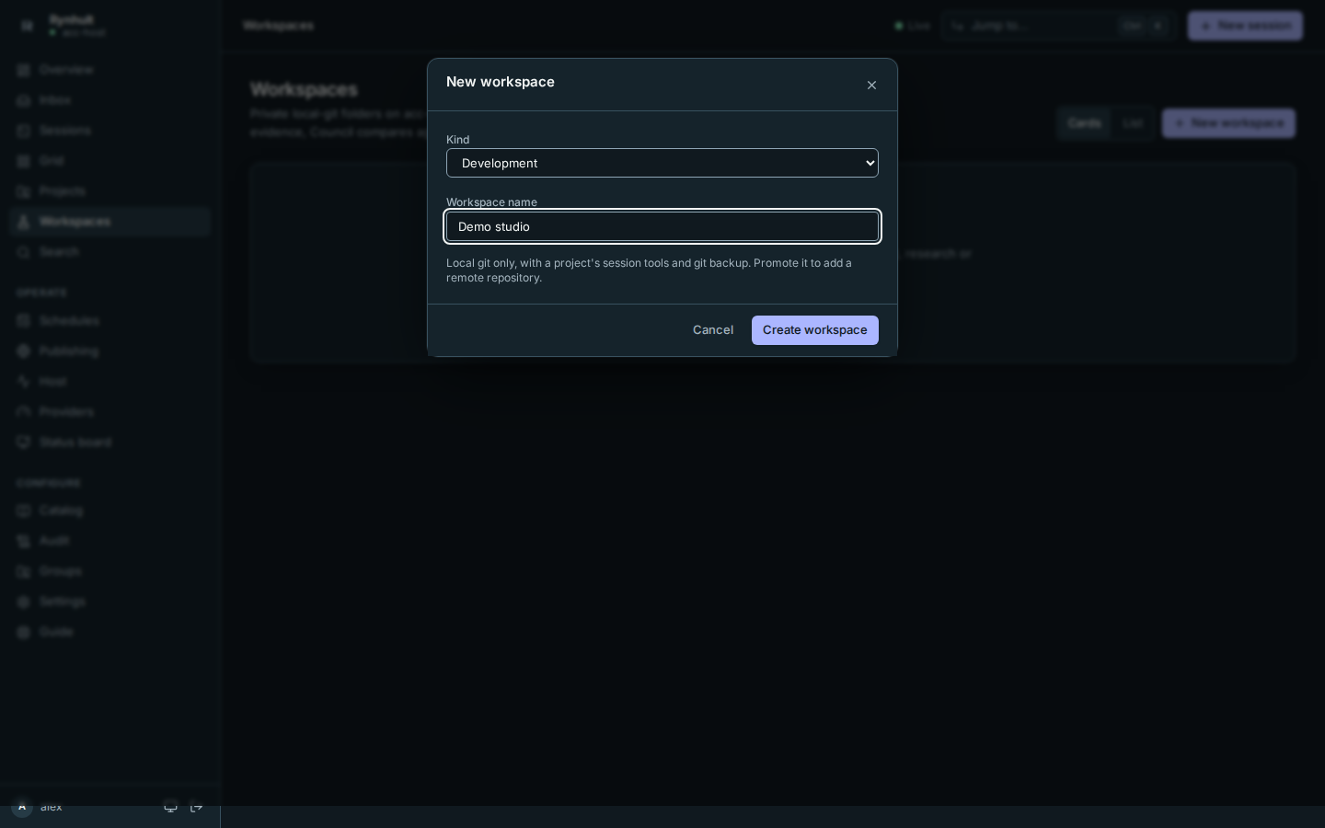This screenshot has width=1325, height=828.
Task: Switch to the List view tab
Action: pos(1133,123)
